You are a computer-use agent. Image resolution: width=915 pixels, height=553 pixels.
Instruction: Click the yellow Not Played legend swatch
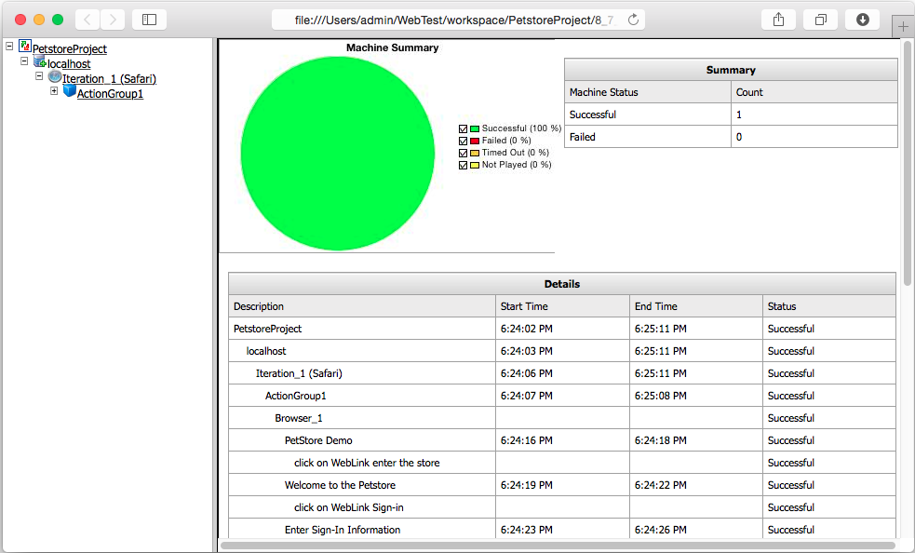475,166
